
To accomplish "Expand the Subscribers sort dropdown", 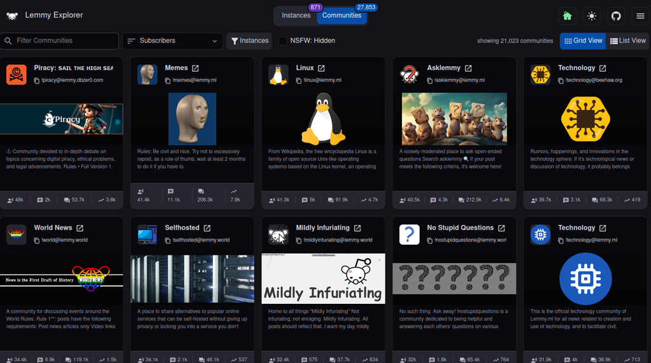I will (172, 41).
